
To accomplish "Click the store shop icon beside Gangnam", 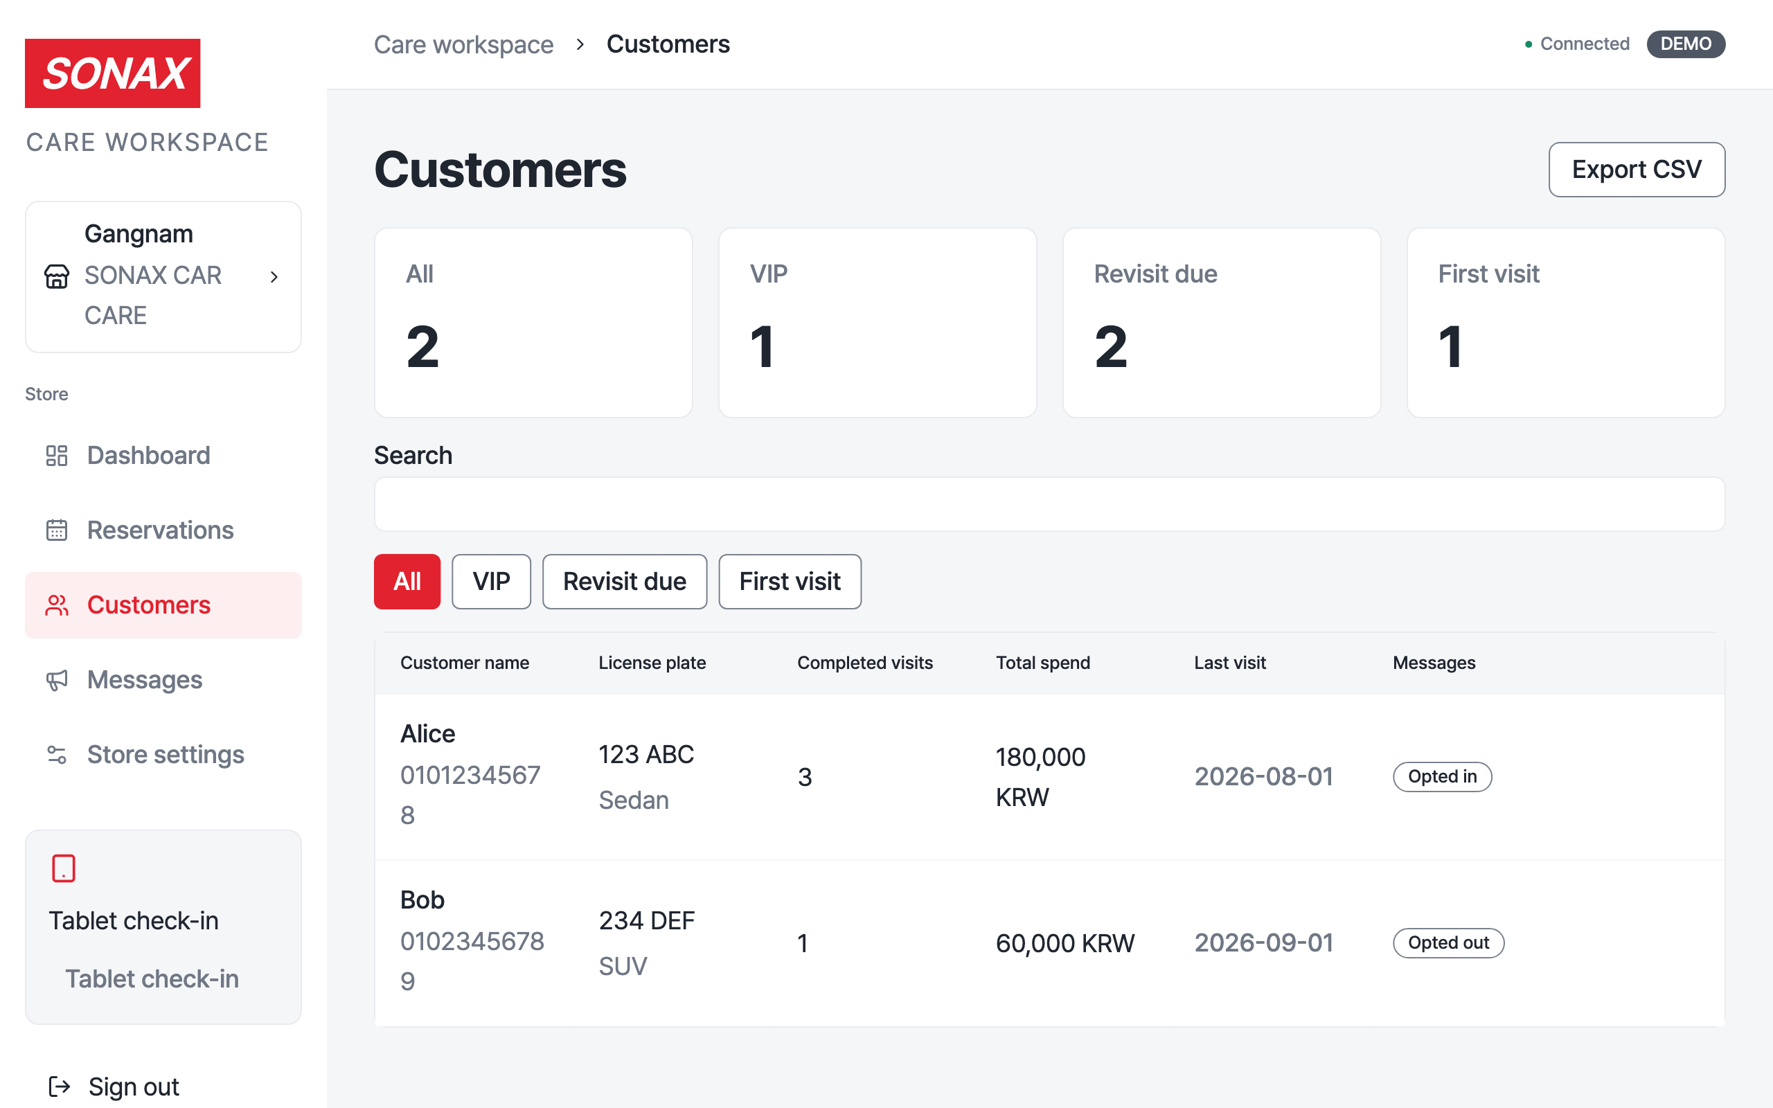I will [x=56, y=276].
